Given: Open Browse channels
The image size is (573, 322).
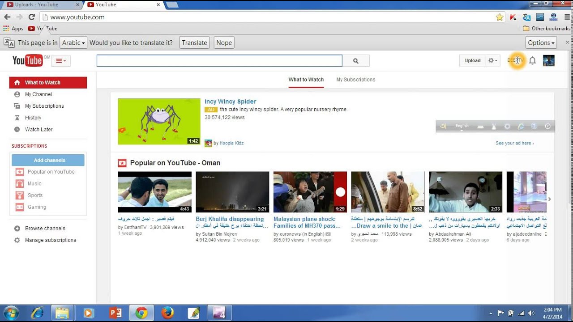Looking at the screenshot, I should [x=45, y=228].
